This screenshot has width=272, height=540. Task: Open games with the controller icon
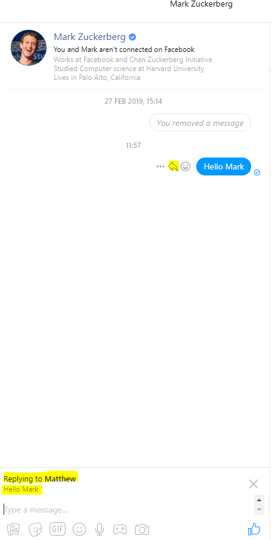(x=120, y=529)
